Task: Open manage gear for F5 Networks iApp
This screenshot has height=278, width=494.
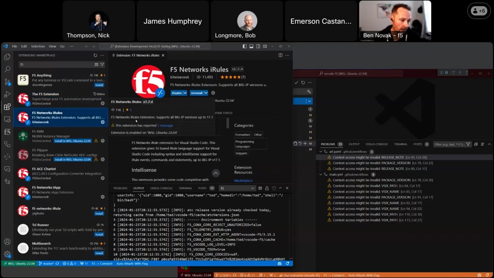Action: [x=103, y=197]
